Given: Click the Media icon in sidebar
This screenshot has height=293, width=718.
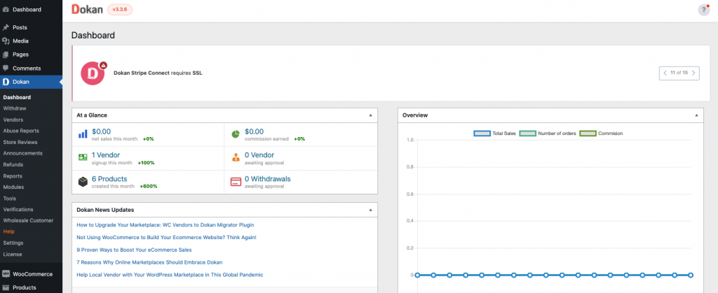Looking at the screenshot, I should (x=6, y=41).
